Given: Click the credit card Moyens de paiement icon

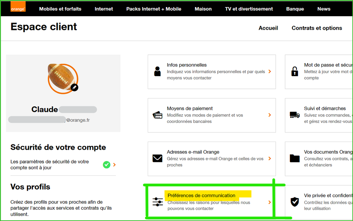Looking at the screenshot, I should [x=157, y=115].
